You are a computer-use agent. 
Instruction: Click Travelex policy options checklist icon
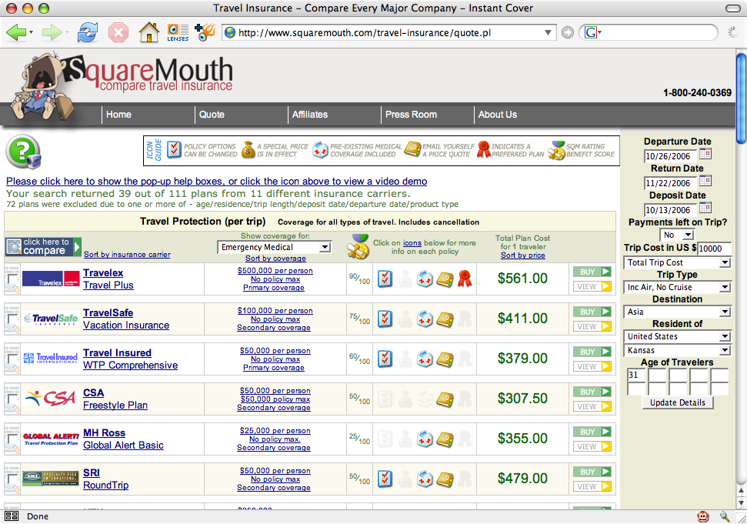tap(385, 279)
